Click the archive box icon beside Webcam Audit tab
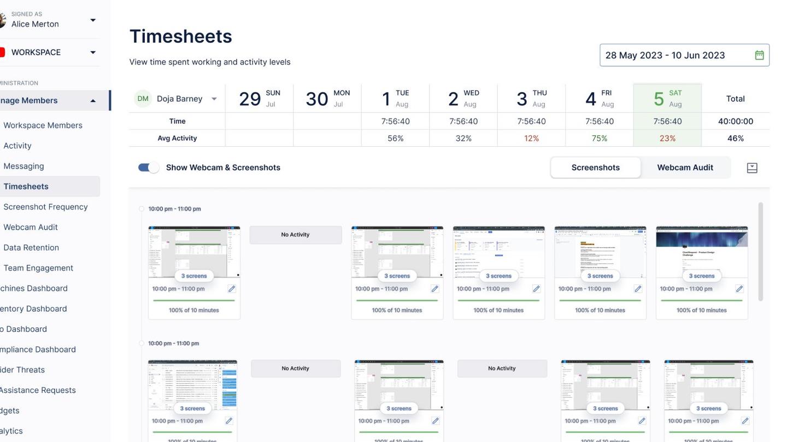The height and width of the screenshot is (442, 787). (752, 168)
